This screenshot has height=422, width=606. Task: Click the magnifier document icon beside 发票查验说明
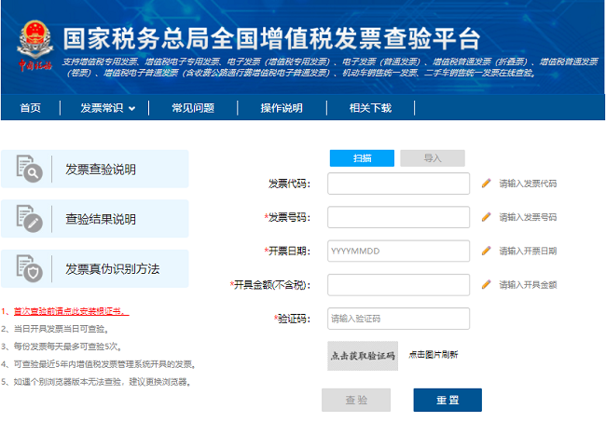29,169
